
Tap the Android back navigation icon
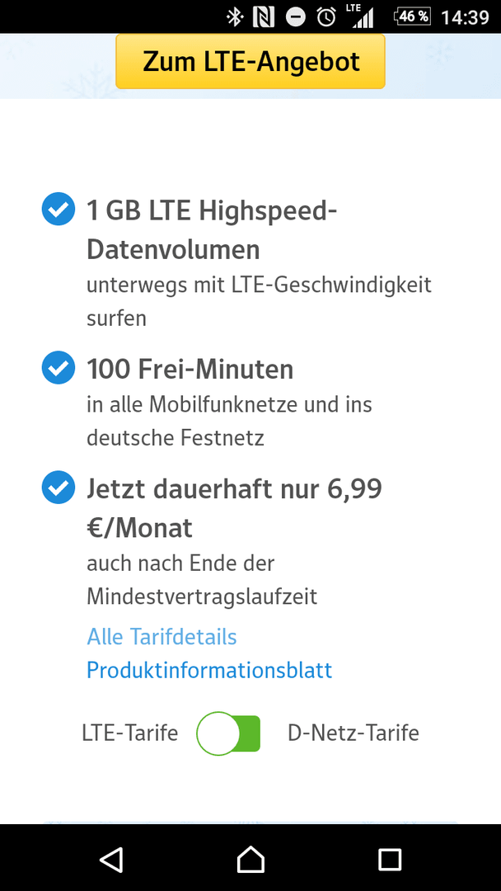point(112,859)
